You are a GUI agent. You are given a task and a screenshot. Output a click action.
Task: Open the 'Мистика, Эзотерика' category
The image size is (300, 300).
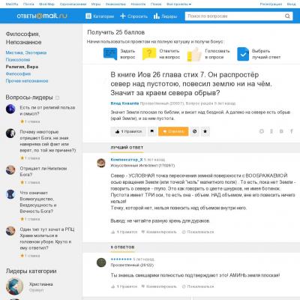click(26, 52)
